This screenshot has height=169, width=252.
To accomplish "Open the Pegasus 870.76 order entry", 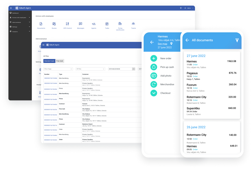I will pos(212,76).
